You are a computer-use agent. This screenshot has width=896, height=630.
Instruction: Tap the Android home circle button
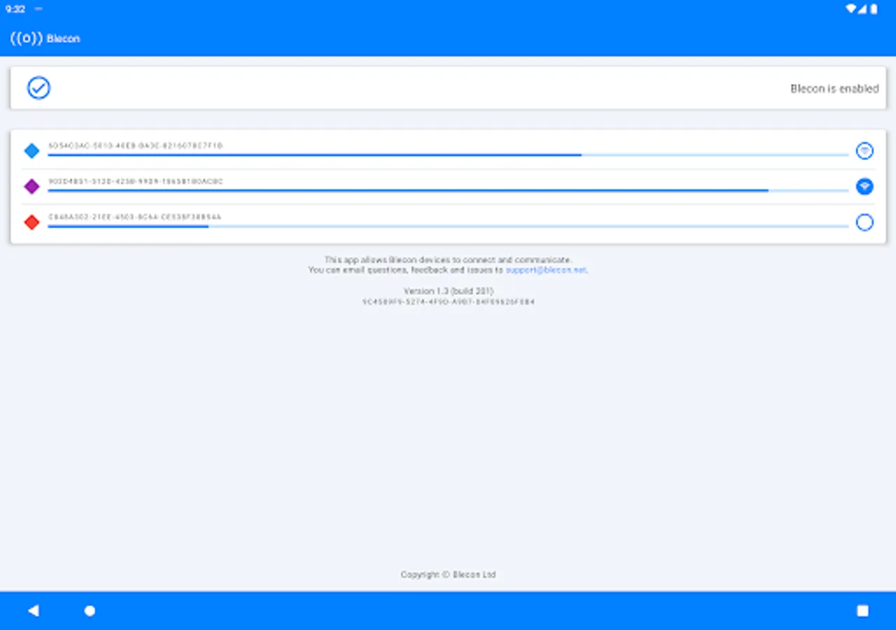click(90, 610)
